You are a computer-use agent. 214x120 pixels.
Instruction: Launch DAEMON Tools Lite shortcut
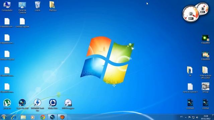point(37,105)
